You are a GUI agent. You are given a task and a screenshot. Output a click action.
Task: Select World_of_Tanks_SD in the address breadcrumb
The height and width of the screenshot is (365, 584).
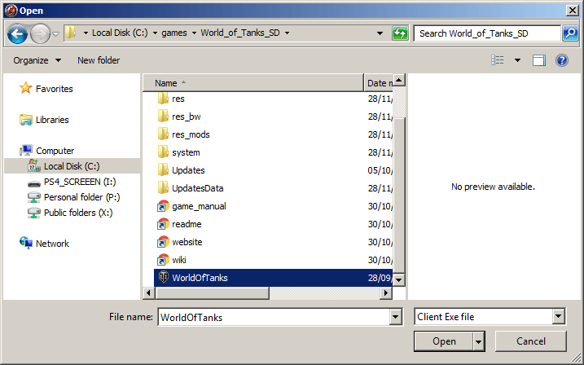click(240, 33)
